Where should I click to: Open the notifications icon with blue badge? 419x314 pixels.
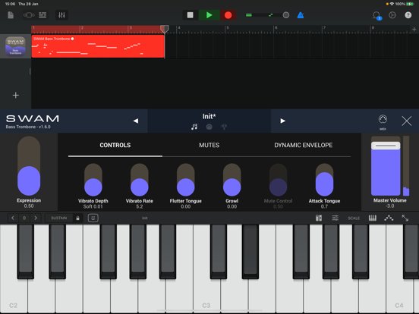tap(377, 15)
